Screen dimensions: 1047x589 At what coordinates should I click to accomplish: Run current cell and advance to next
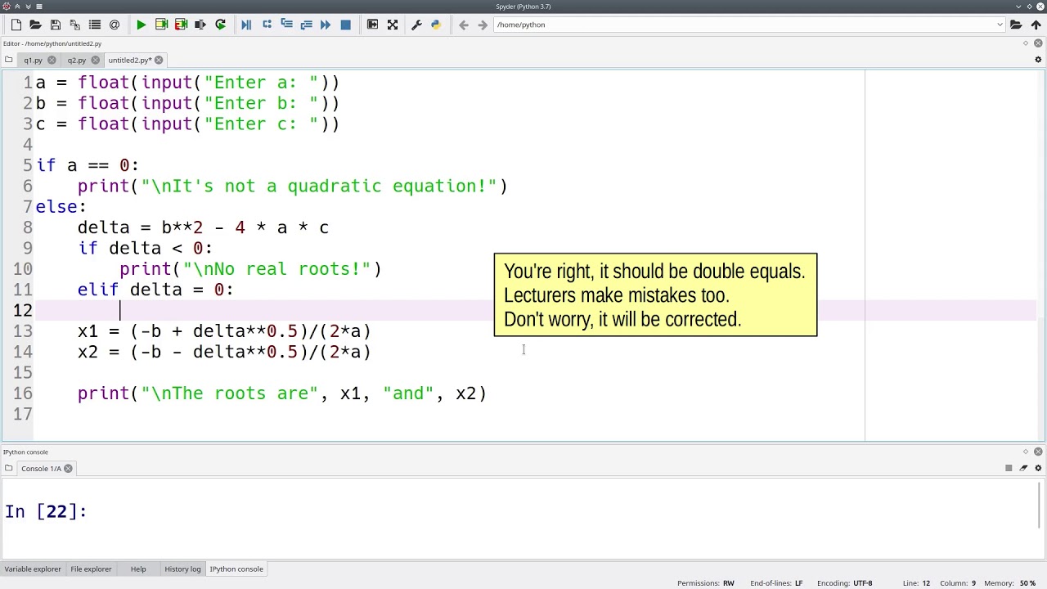point(181,25)
